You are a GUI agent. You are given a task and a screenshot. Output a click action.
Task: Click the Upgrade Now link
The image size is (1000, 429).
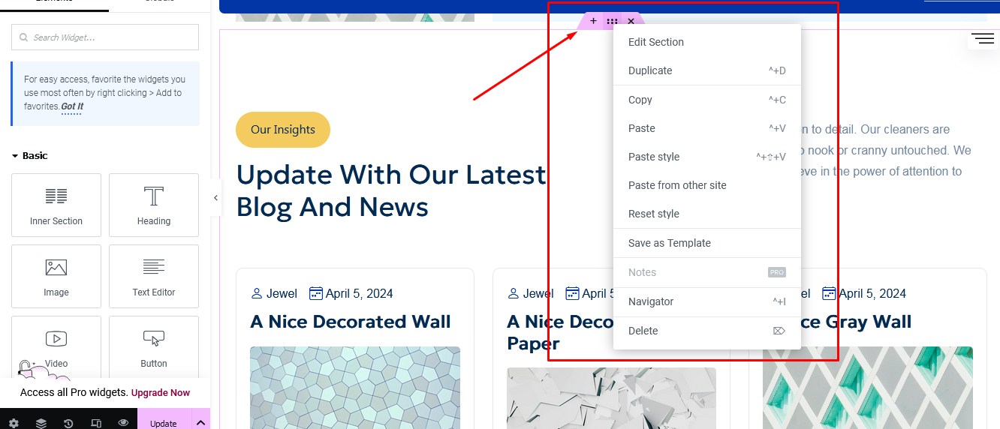(161, 392)
